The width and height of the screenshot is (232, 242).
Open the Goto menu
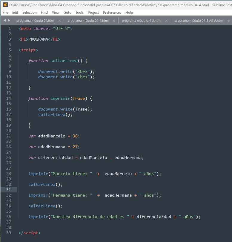67,13
